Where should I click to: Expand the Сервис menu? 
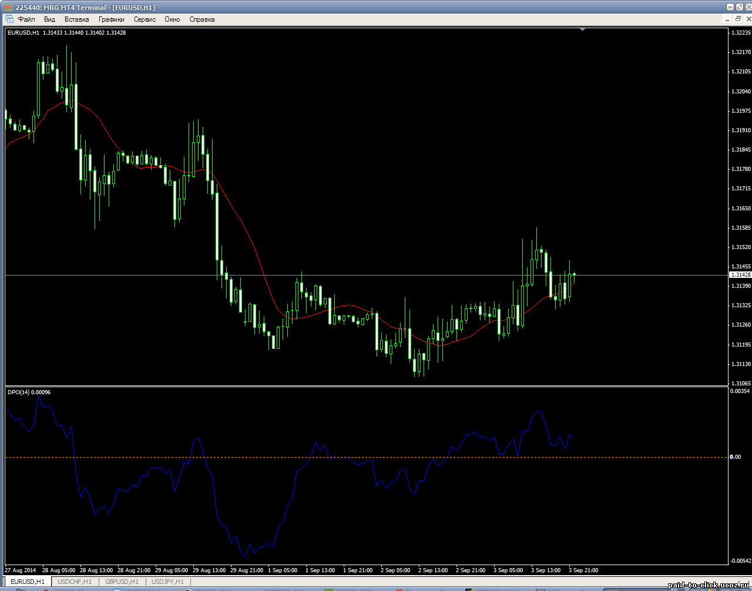(x=145, y=19)
